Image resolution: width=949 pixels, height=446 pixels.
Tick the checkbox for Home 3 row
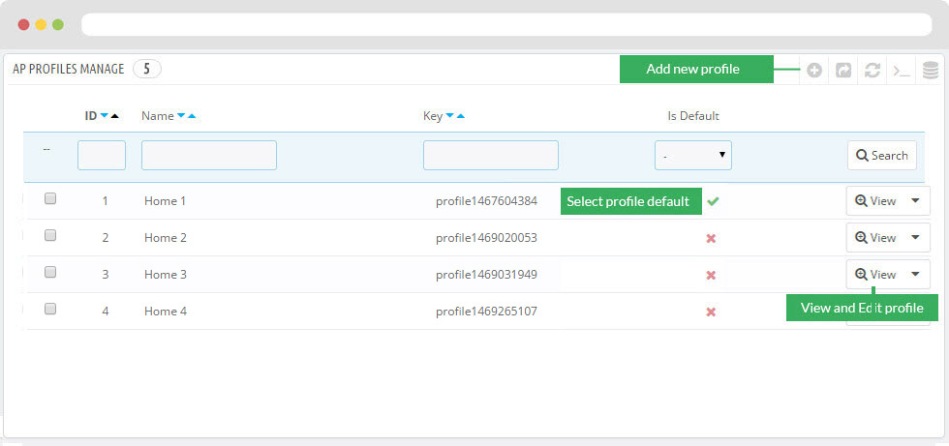pos(50,272)
